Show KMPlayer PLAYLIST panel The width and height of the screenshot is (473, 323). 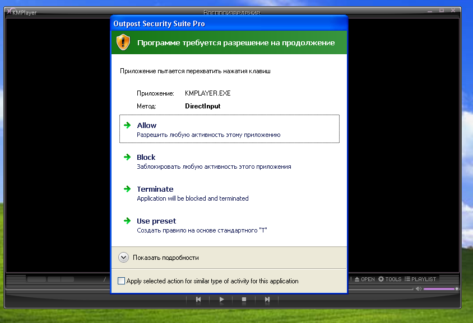pyautogui.click(x=420, y=279)
